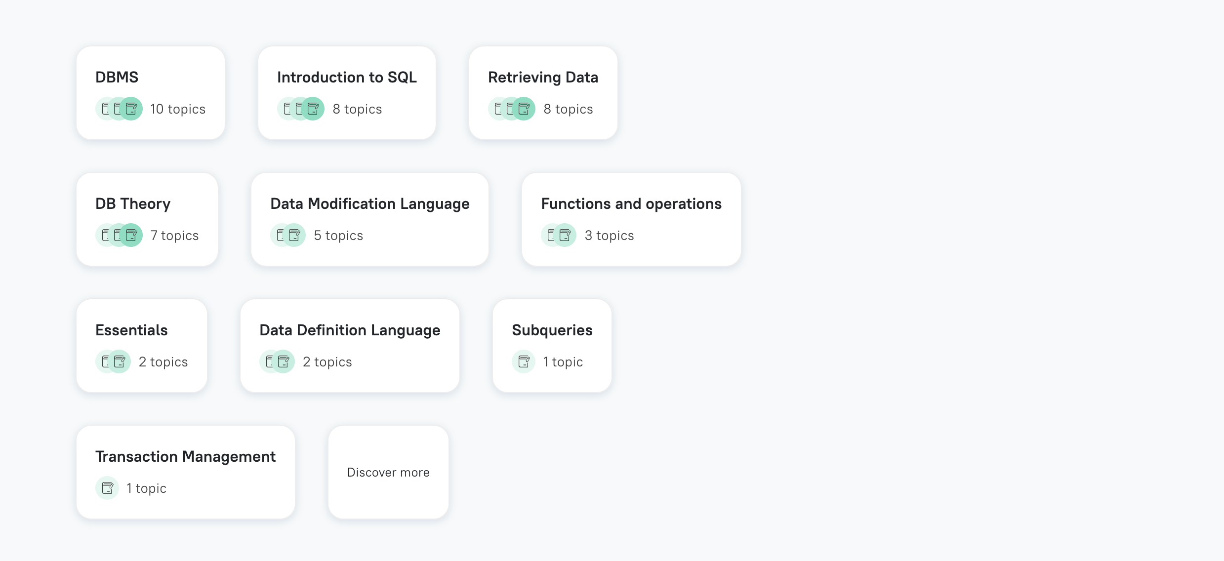Click the Retrieving Data topic icons
The image size is (1224, 561).
512,109
